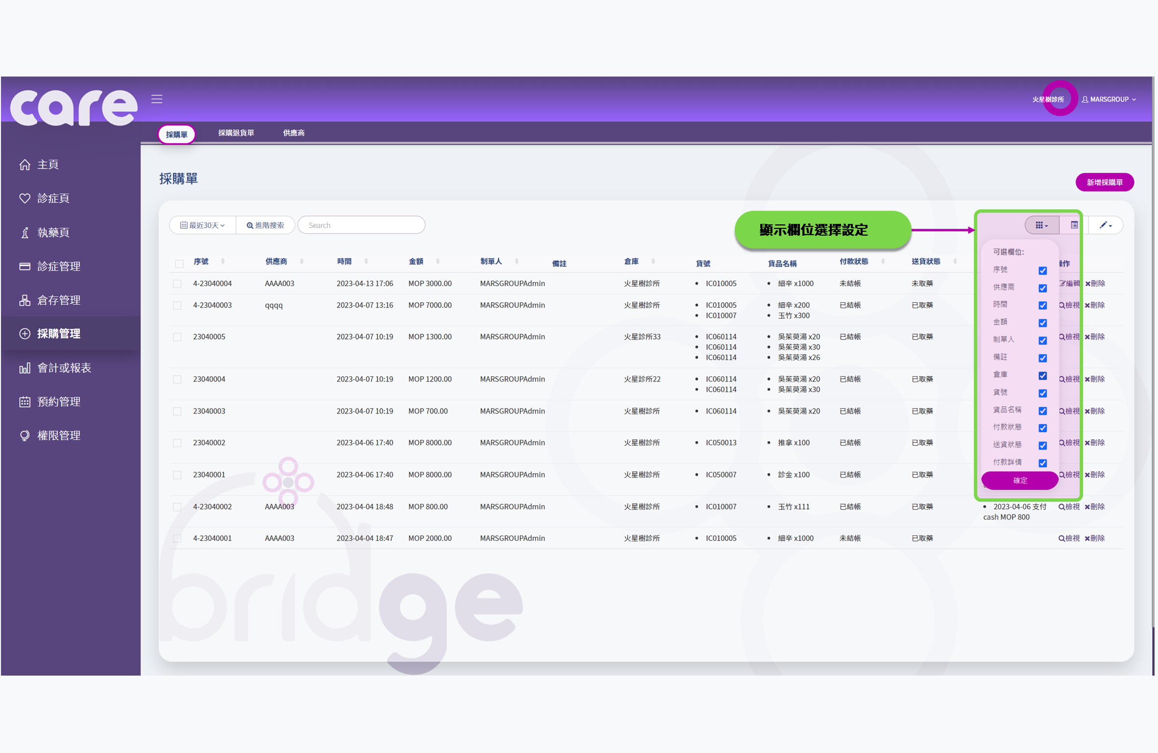This screenshot has height=753, width=1158.
Task: Open the 會計或報表 reports section
Action: (x=64, y=367)
